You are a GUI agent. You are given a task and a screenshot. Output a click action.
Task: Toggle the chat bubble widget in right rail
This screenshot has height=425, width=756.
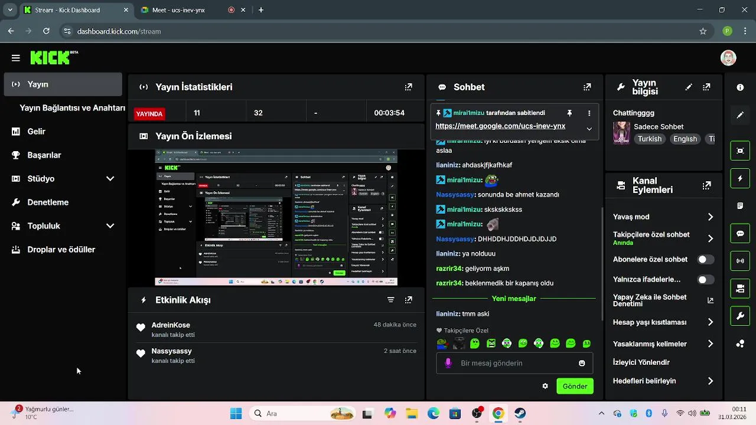(x=740, y=234)
